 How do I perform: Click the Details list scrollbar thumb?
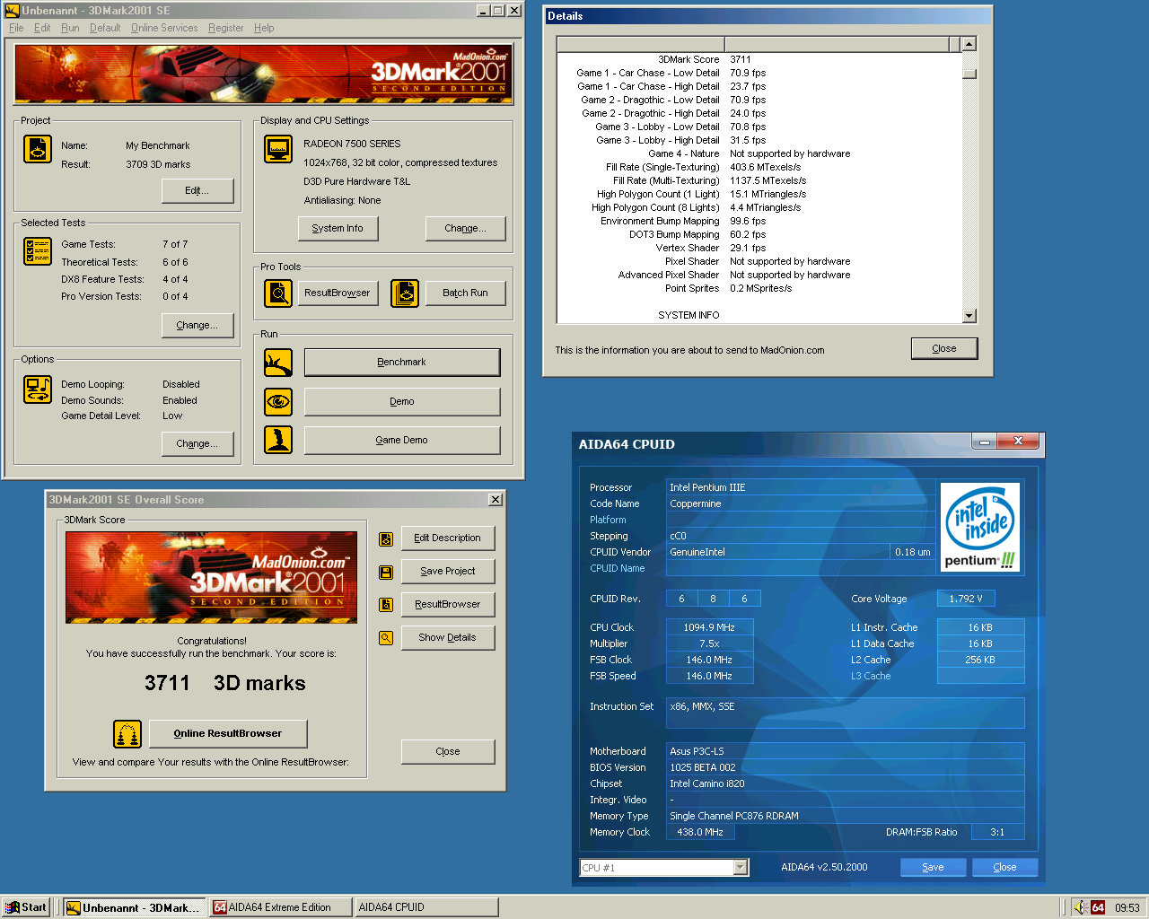(x=969, y=74)
